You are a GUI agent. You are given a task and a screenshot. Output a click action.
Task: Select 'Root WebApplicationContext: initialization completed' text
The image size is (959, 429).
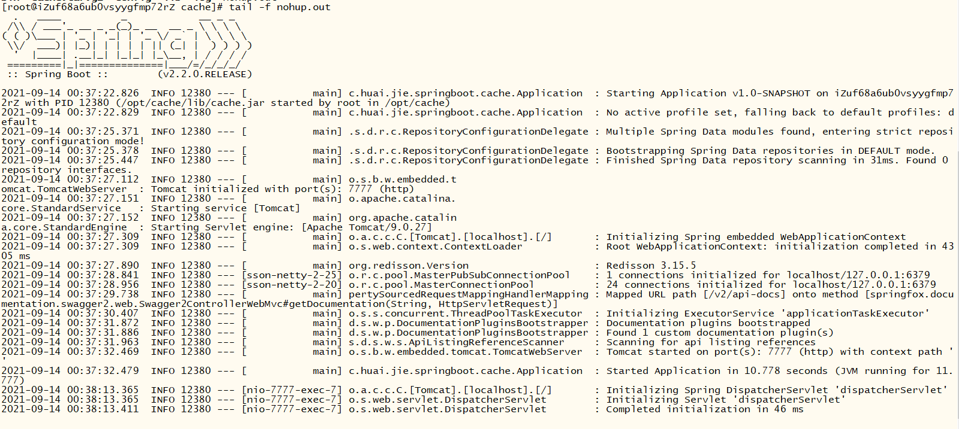pos(762,247)
